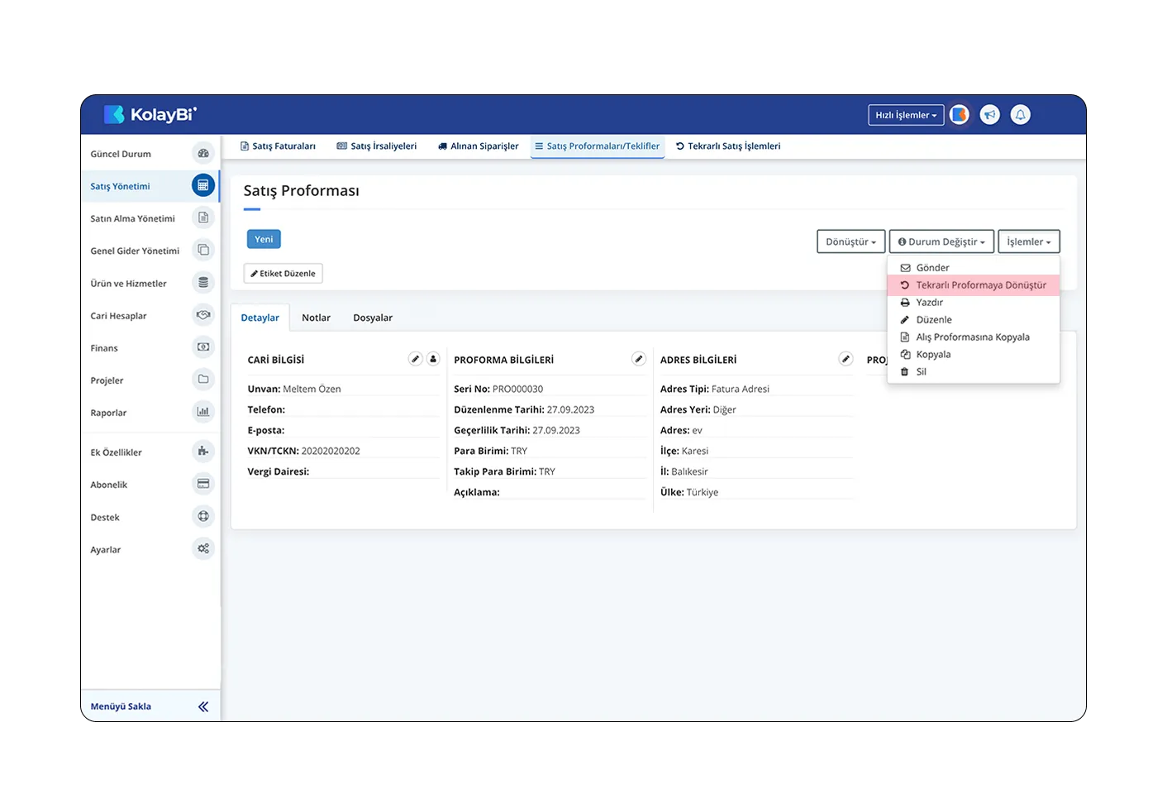Click the Etiket Düzenle button
The width and height of the screenshot is (1167, 794).
tap(283, 273)
